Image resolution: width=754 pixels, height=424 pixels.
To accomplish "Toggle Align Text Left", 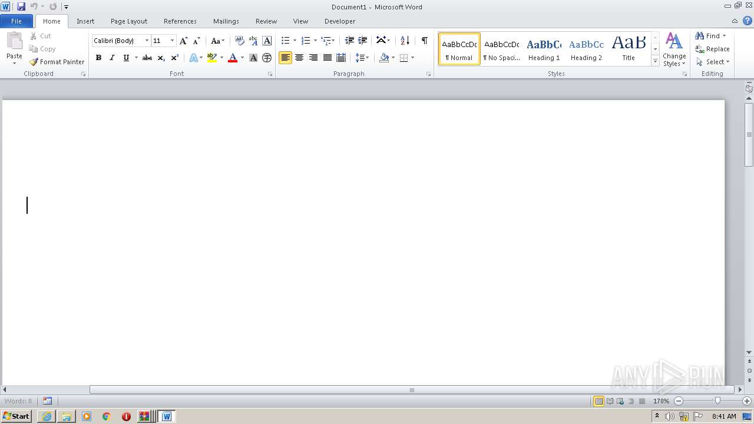I will [285, 58].
